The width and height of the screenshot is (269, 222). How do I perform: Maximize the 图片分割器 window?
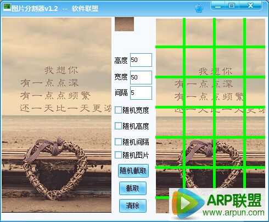pos(232,5)
